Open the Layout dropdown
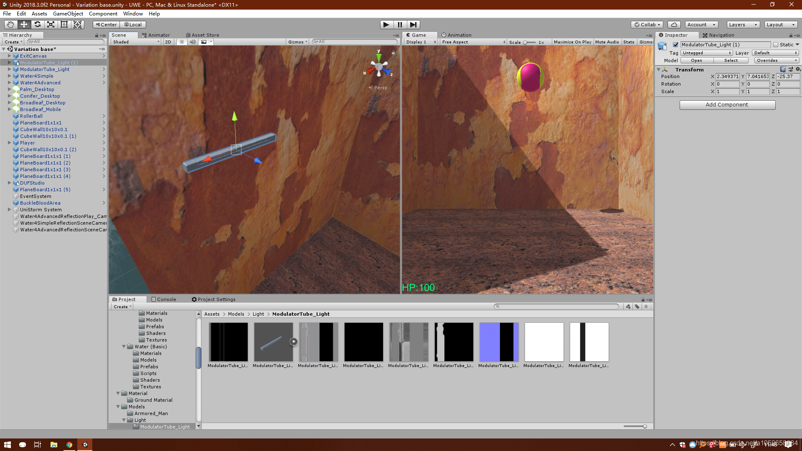The image size is (802, 451). [x=781, y=25]
